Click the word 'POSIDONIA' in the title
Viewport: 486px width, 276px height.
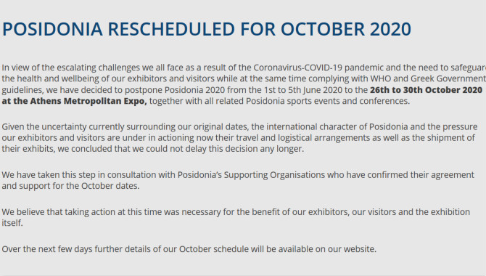click(52, 29)
